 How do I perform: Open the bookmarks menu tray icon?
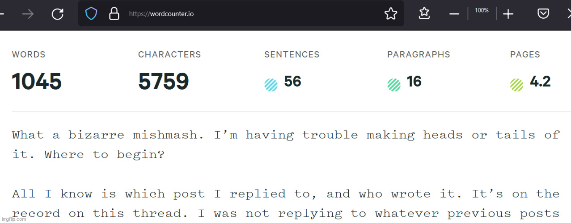424,14
